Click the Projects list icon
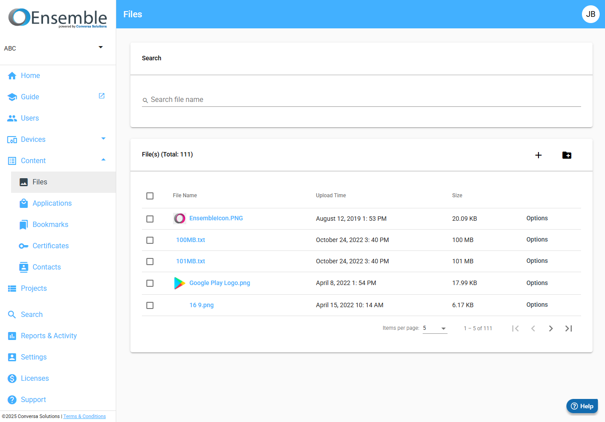 click(12, 289)
